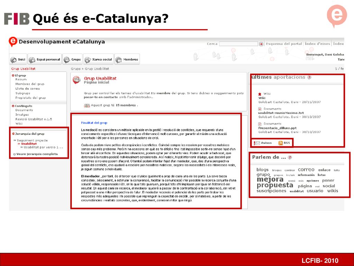Image resolution: width=354 pixels, height=266 pixels.
Task: Click the RSS feed icon
Action: pyautogui.click(x=281, y=143)
